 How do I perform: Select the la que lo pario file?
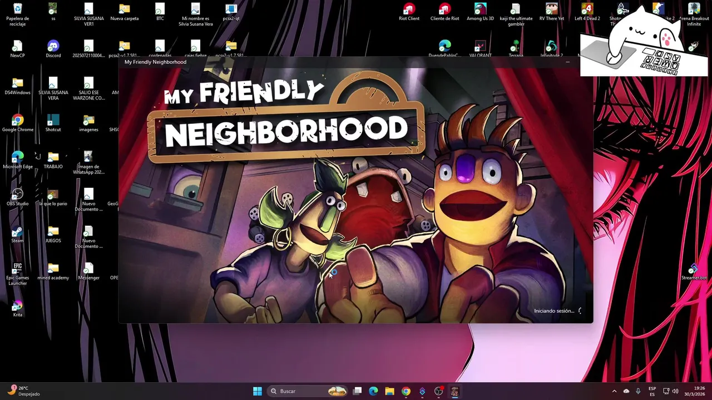pyautogui.click(x=53, y=197)
